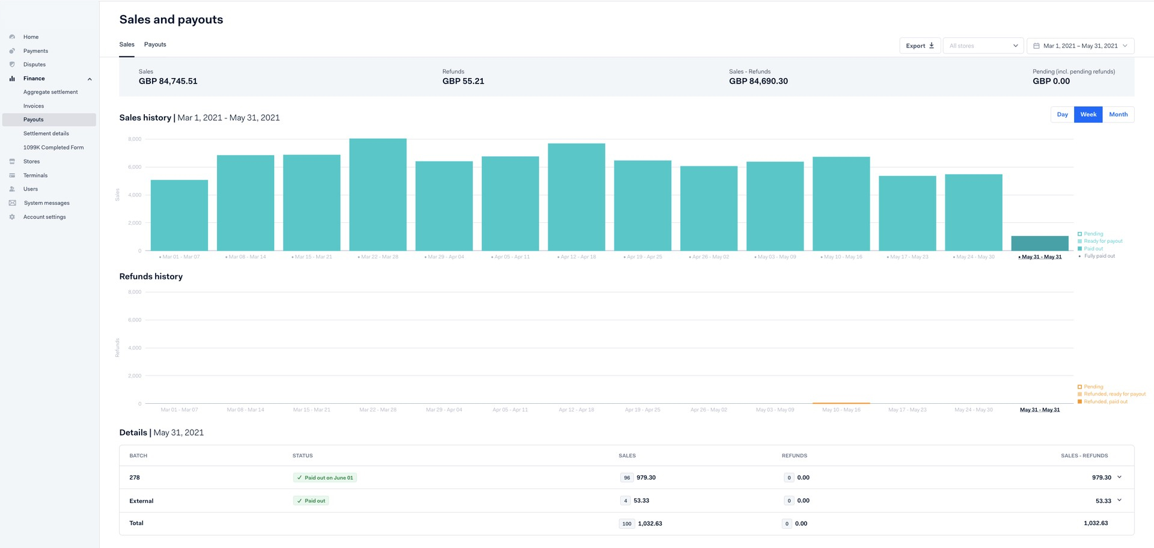Click the Export button

920,46
